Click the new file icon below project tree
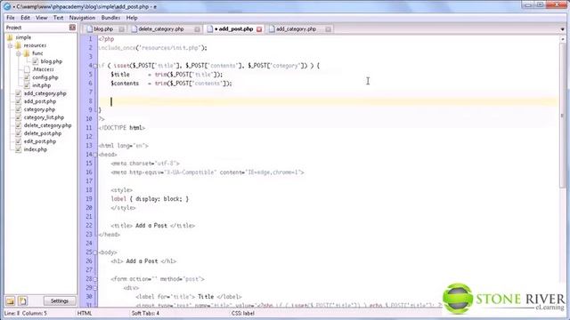The width and height of the screenshot is (570, 320). point(22,300)
